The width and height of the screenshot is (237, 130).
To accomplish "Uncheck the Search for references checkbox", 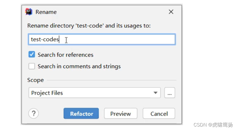I will (32, 54).
